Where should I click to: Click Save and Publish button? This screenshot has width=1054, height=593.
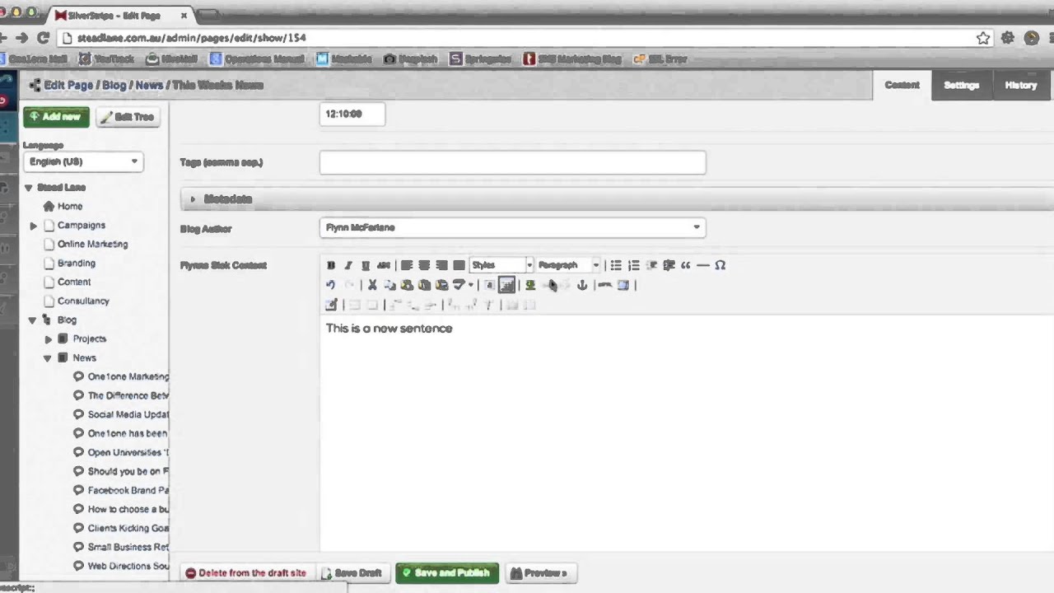(x=446, y=573)
